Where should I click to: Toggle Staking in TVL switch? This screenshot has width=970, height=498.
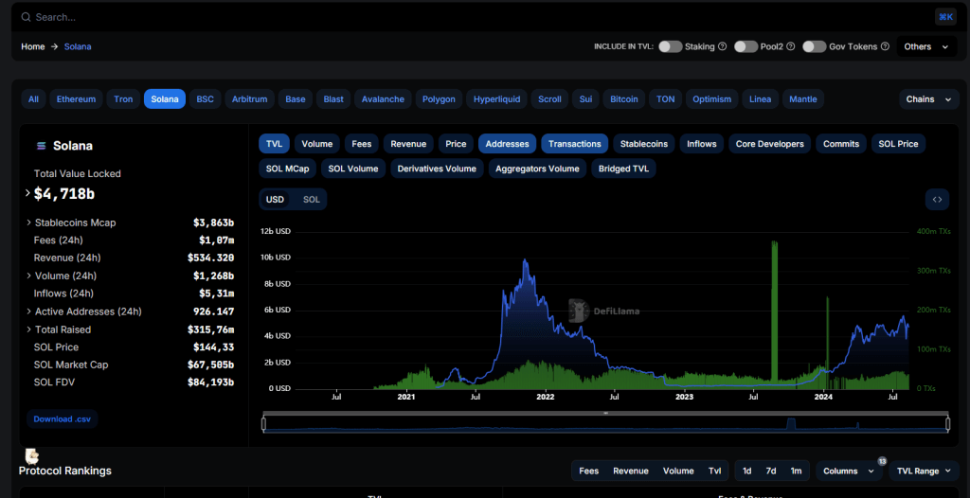[x=670, y=46]
